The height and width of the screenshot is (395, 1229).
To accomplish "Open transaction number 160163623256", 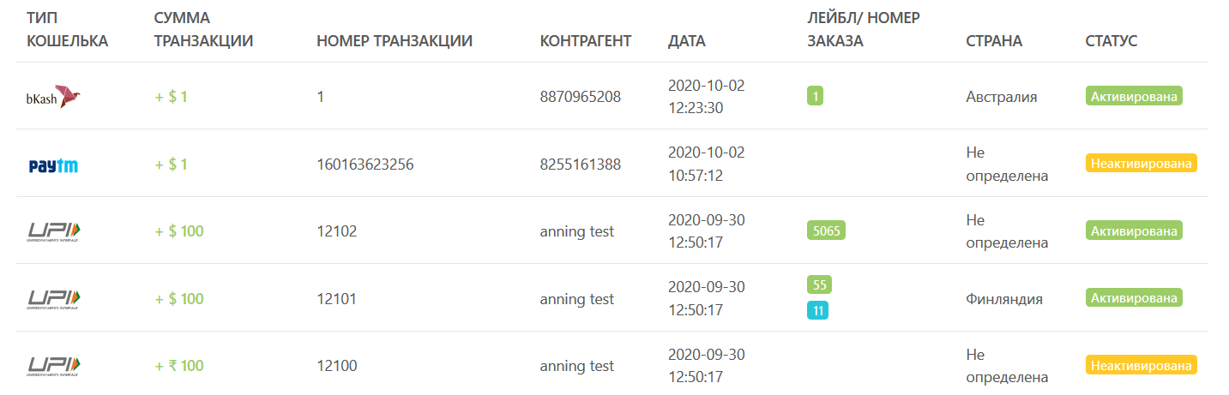I will [365, 165].
